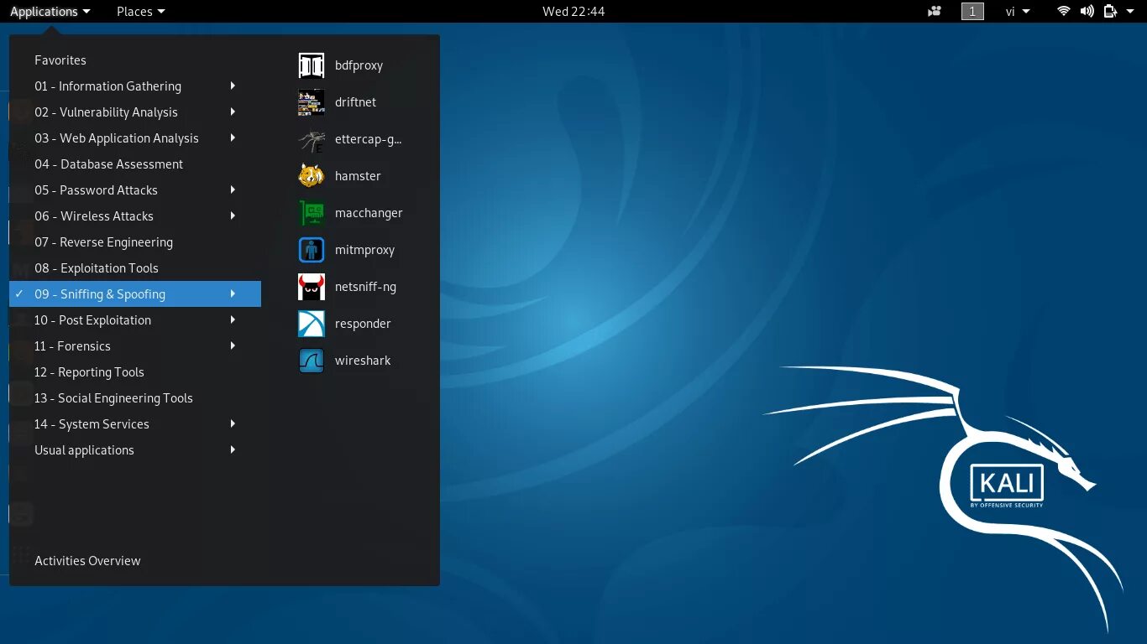Click the macchanger text label

pos(369,213)
